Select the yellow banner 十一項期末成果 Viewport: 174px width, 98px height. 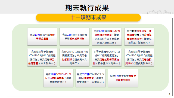point(88,17)
